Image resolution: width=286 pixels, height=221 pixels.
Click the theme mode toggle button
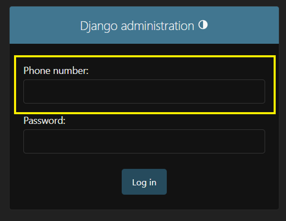[x=203, y=25]
